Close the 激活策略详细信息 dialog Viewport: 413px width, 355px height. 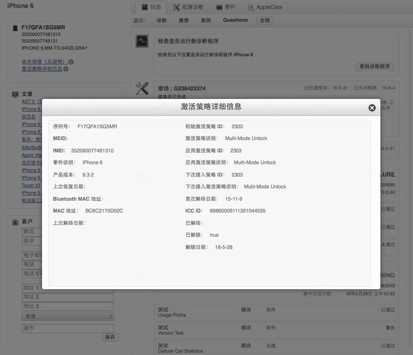[372, 107]
